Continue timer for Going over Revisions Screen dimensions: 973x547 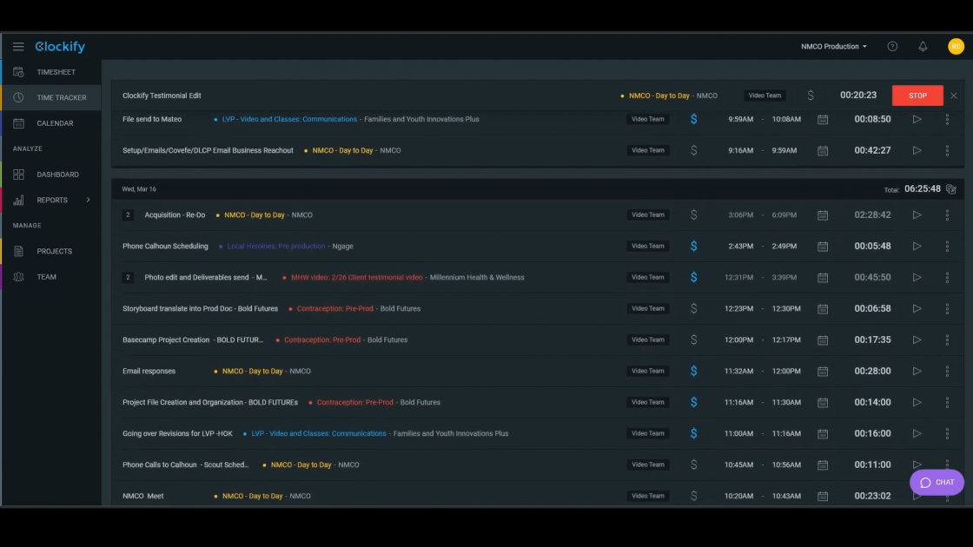(x=917, y=433)
